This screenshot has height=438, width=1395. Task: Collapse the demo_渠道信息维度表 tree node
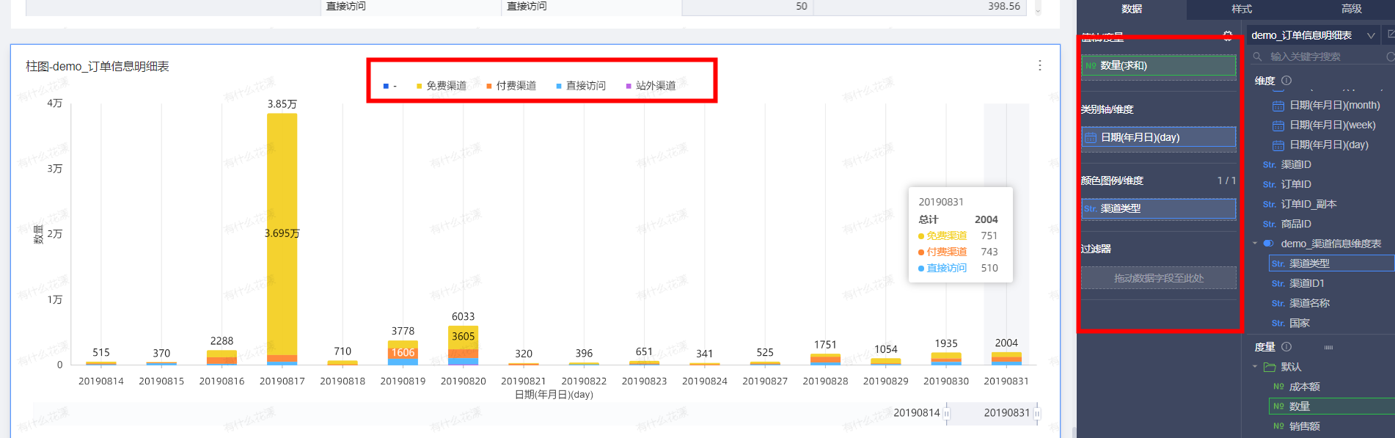coord(1255,244)
